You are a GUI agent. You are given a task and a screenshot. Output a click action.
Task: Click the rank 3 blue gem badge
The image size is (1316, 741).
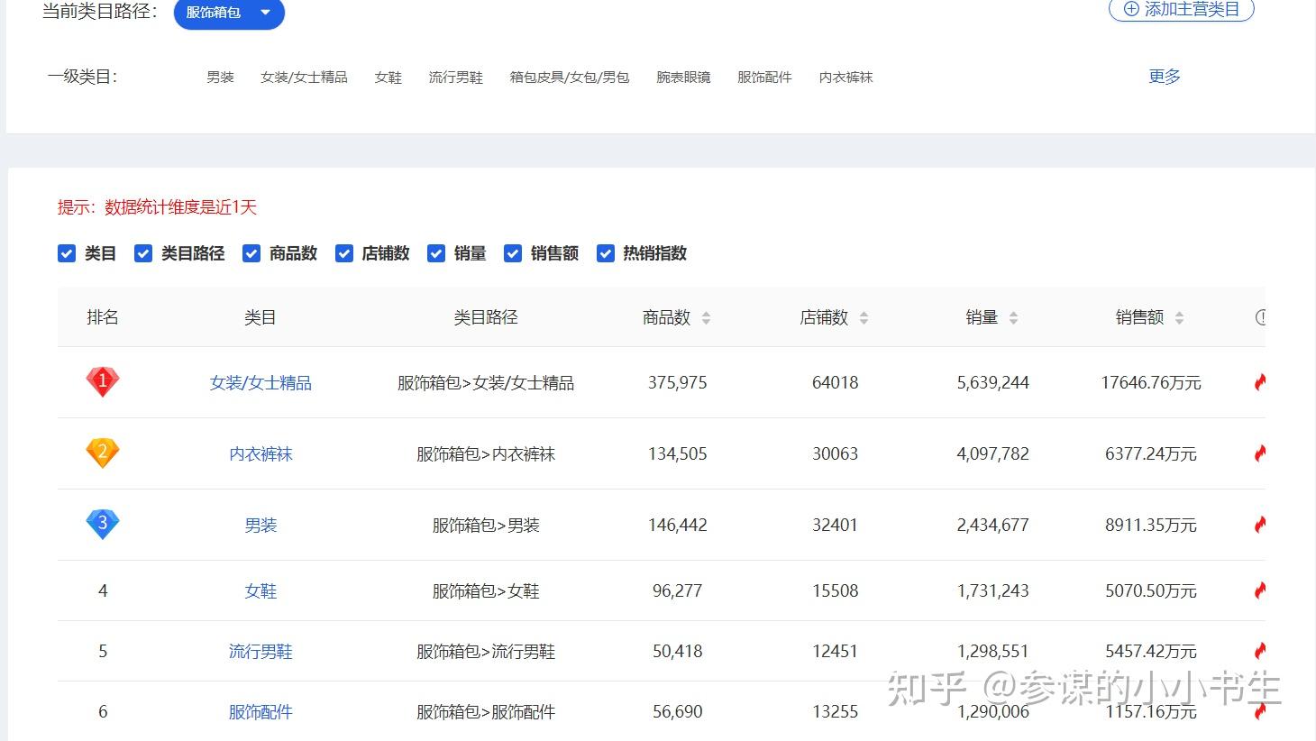point(103,524)
